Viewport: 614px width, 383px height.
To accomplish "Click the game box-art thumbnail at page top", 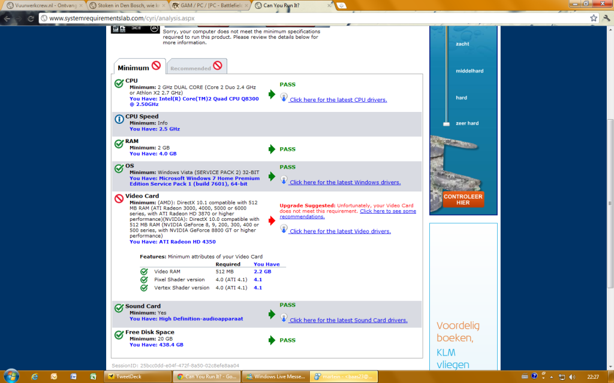I will (135, 30).
